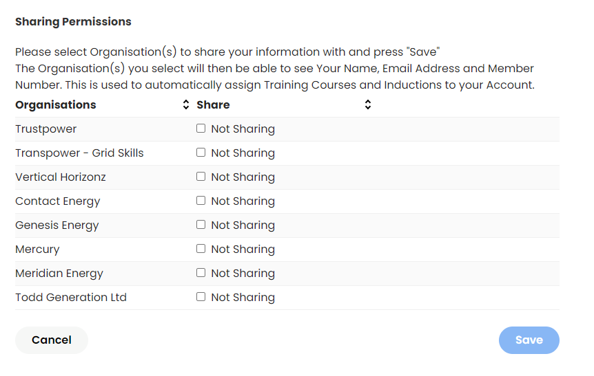The image size is (594, 376).
Task: Click the Not Sharing label for Genesis Energy
Action: click(243, 225)
